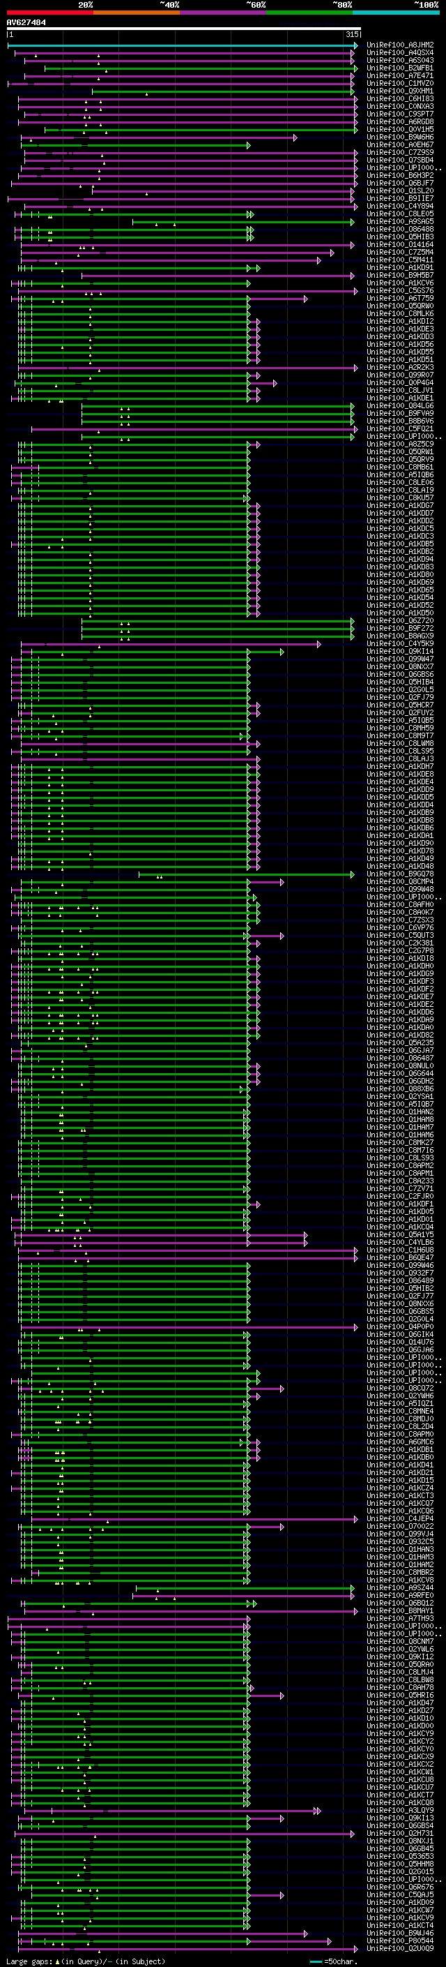Select the UniRef100_Q1SL20 label
Image resolution: width=446 pixels, height=1967 pixels.
click(400, 191)
